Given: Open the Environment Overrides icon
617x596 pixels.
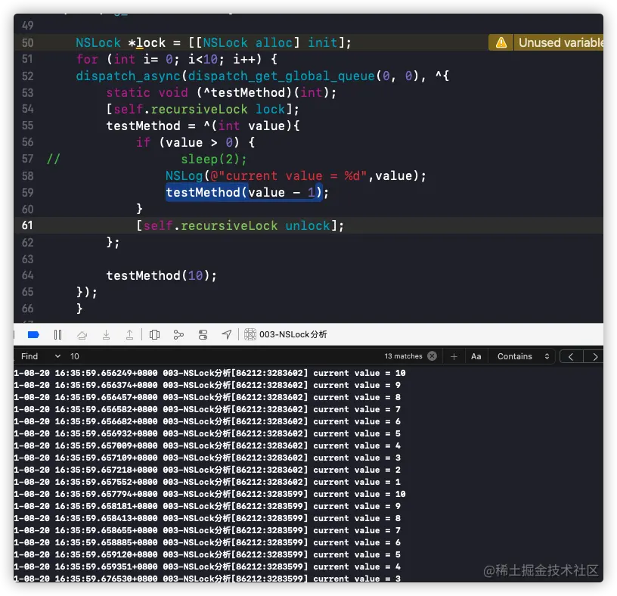Looking at the screenshot, I should click(x=203, y=334).
